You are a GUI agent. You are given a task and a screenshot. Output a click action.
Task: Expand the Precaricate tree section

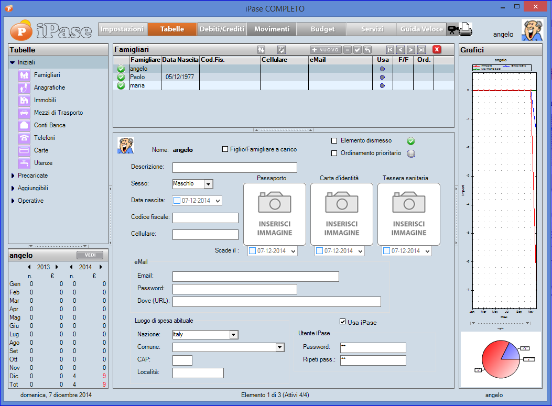13,175
